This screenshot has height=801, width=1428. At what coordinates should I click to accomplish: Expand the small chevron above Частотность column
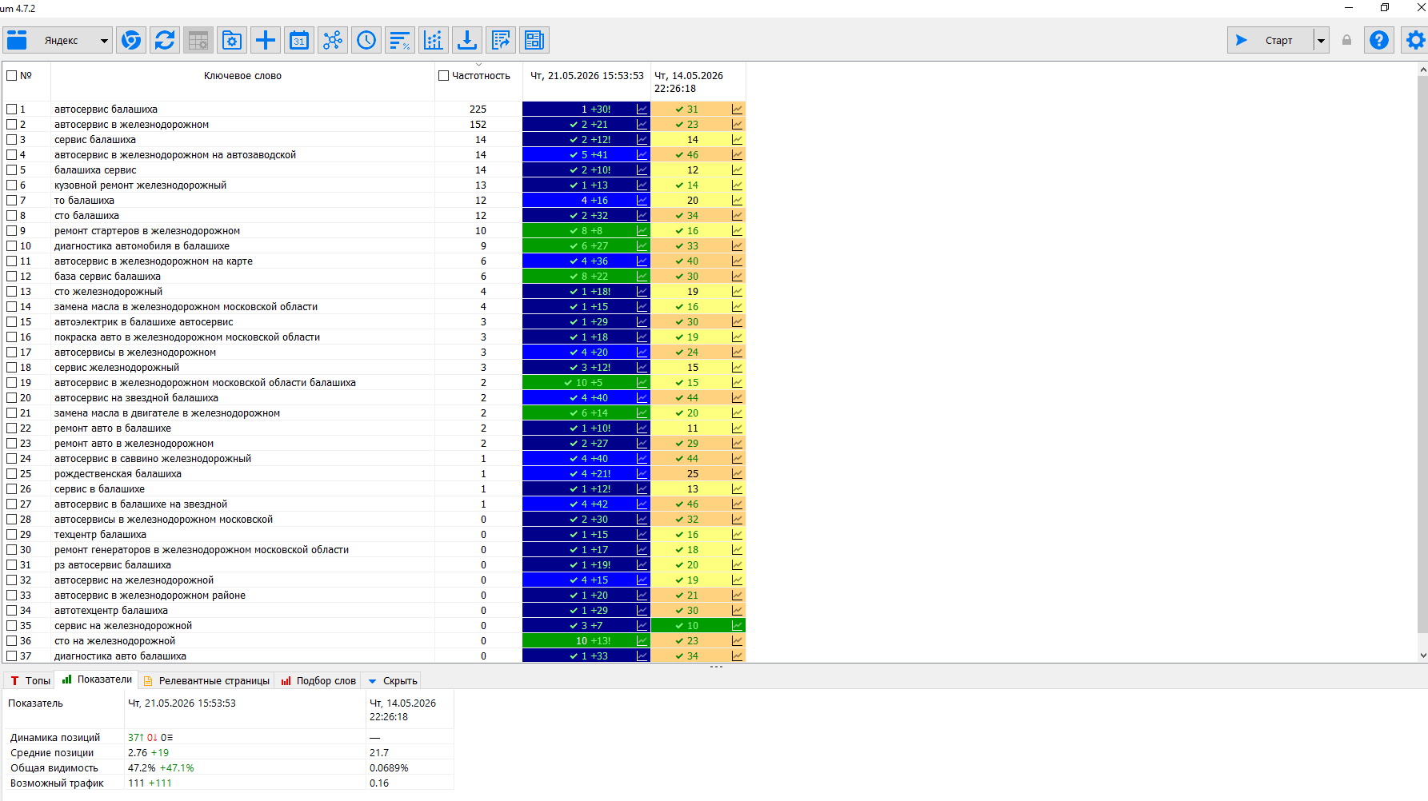478,65
